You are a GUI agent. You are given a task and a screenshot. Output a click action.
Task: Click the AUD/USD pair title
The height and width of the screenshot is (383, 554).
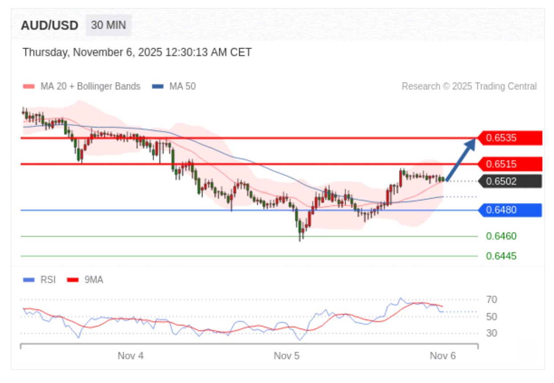(49, 25)
